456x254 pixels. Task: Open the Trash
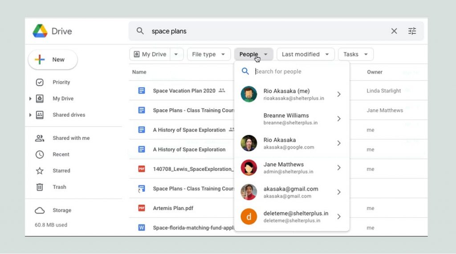pos(59,187)
